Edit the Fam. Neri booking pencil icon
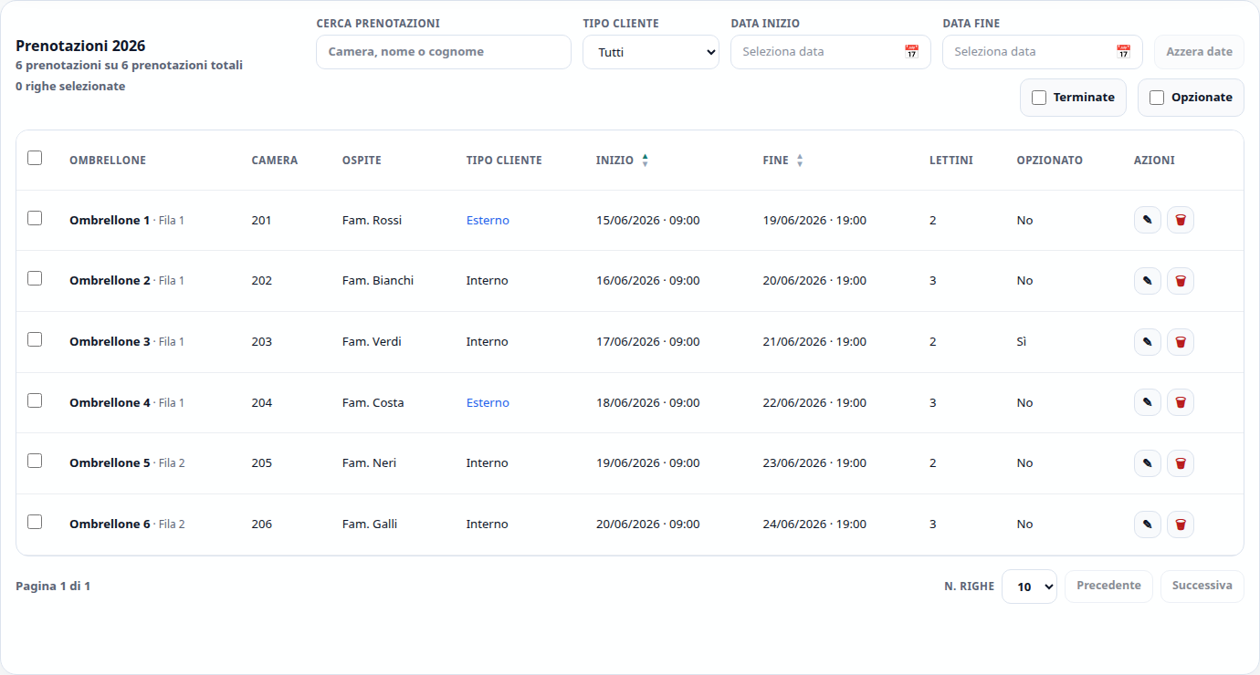This screenshot has width=1260, height=675. [1148, 463]
